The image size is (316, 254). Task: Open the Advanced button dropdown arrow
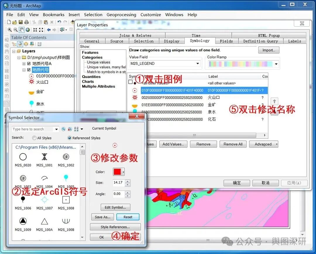pyautogui.click(x=277, y=144)
